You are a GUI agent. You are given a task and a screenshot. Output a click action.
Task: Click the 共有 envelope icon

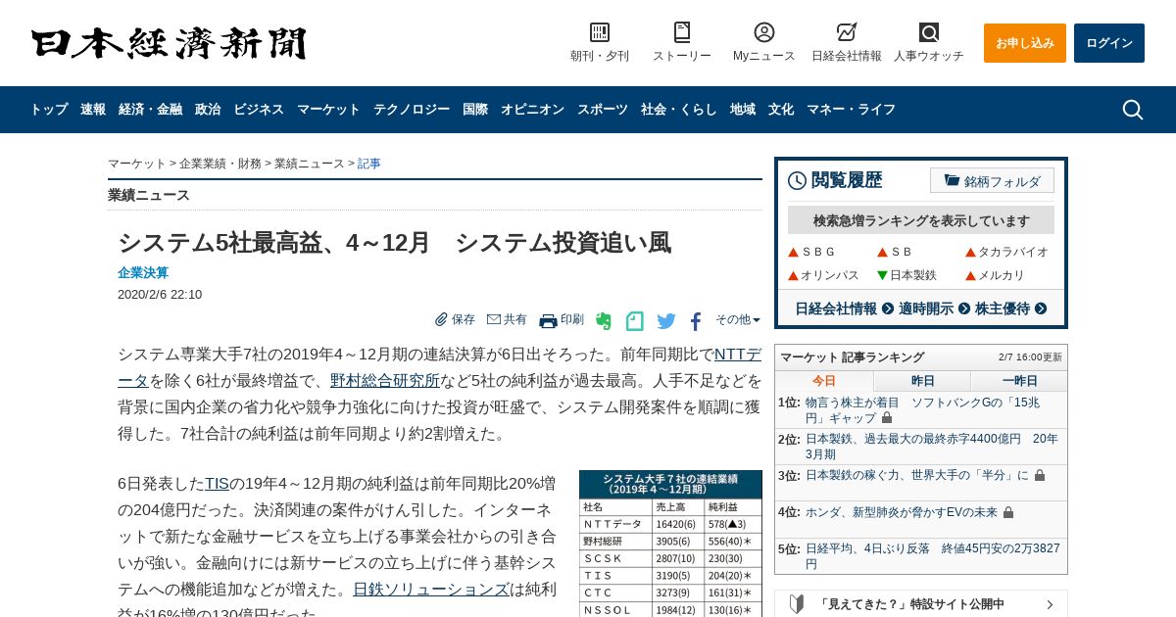coord(494,319)
